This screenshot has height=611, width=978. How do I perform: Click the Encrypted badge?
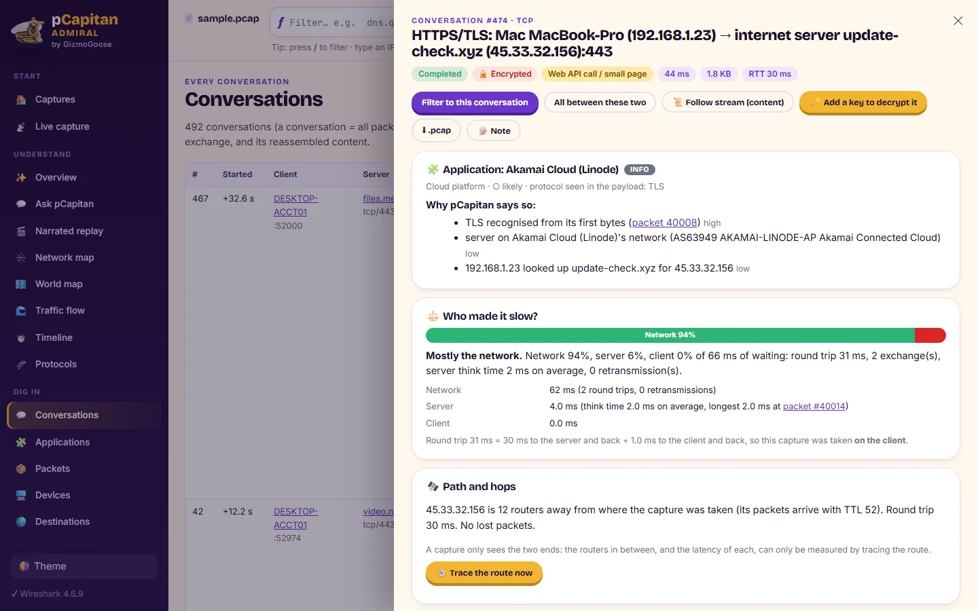(505, 74)
